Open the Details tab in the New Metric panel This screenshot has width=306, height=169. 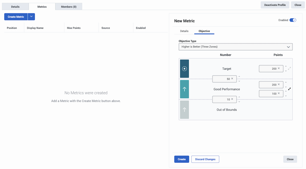[184, 31]
